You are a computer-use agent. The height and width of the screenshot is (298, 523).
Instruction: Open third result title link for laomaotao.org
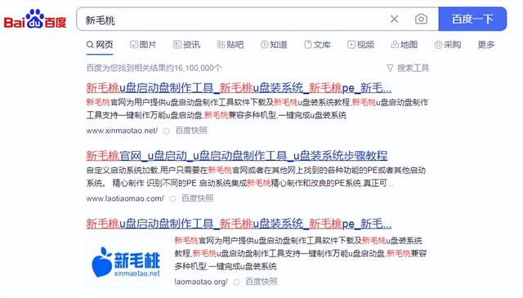pyautogui.click(x=239, y=224)
